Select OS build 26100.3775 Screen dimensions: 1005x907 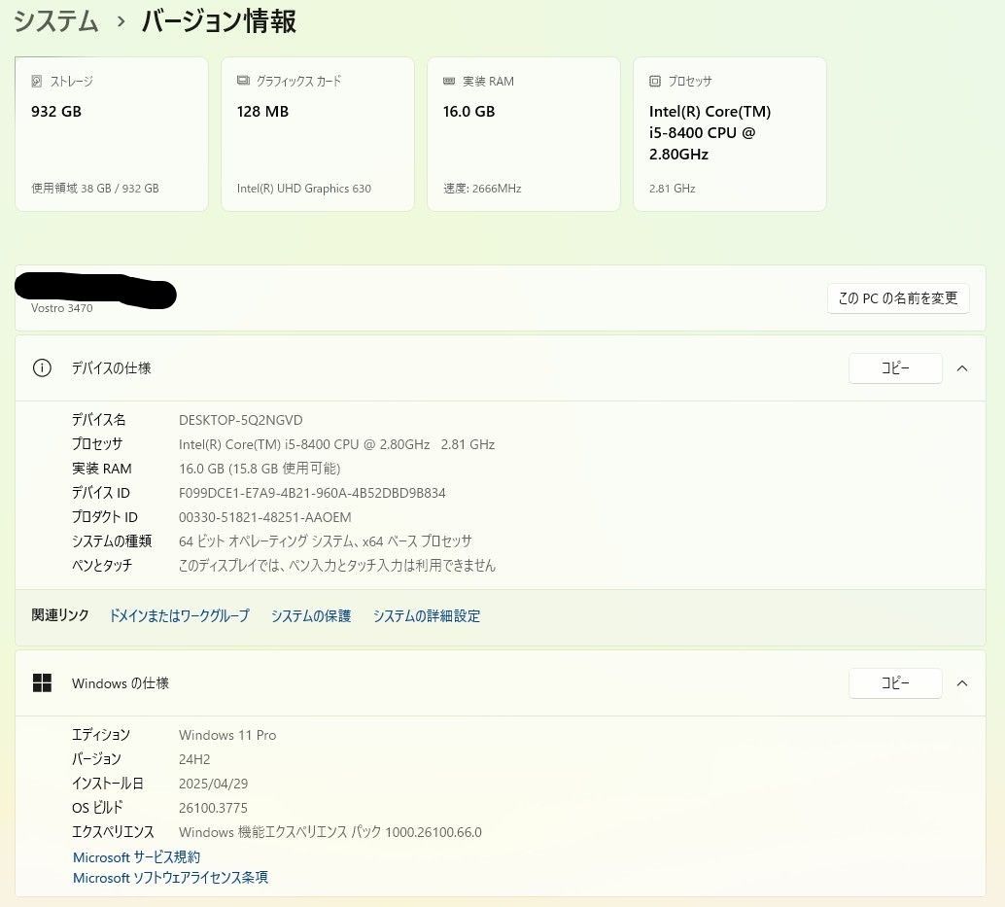(x=213, y=808)
